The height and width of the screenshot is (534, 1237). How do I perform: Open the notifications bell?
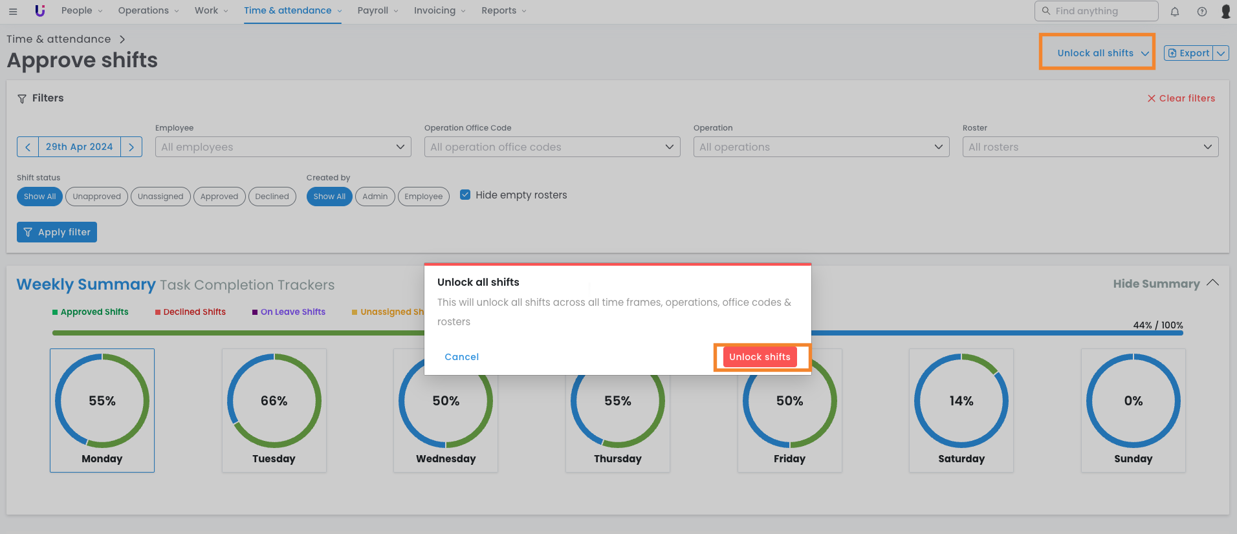point(1175,12)
